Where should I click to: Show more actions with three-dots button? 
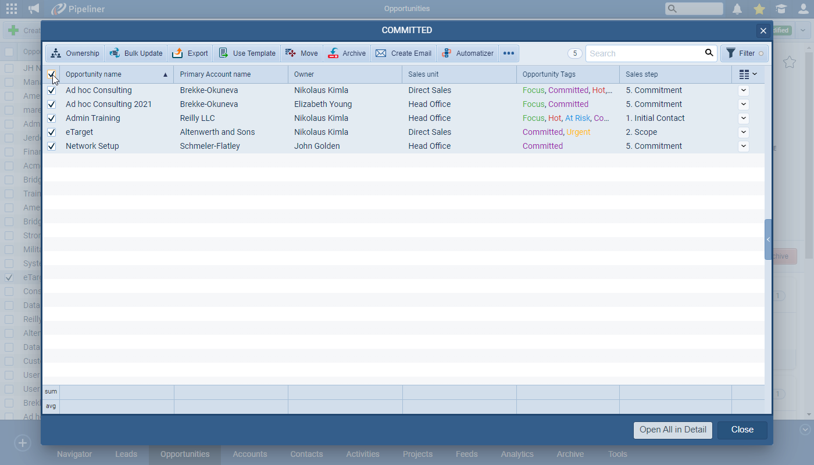pos(509,53)
